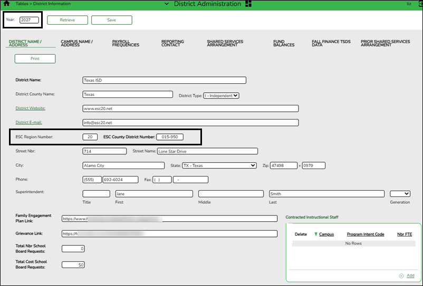Open the application grid icon beside District Administration
Viewport: 423px width, 286px height.
(x=248, y=4)
